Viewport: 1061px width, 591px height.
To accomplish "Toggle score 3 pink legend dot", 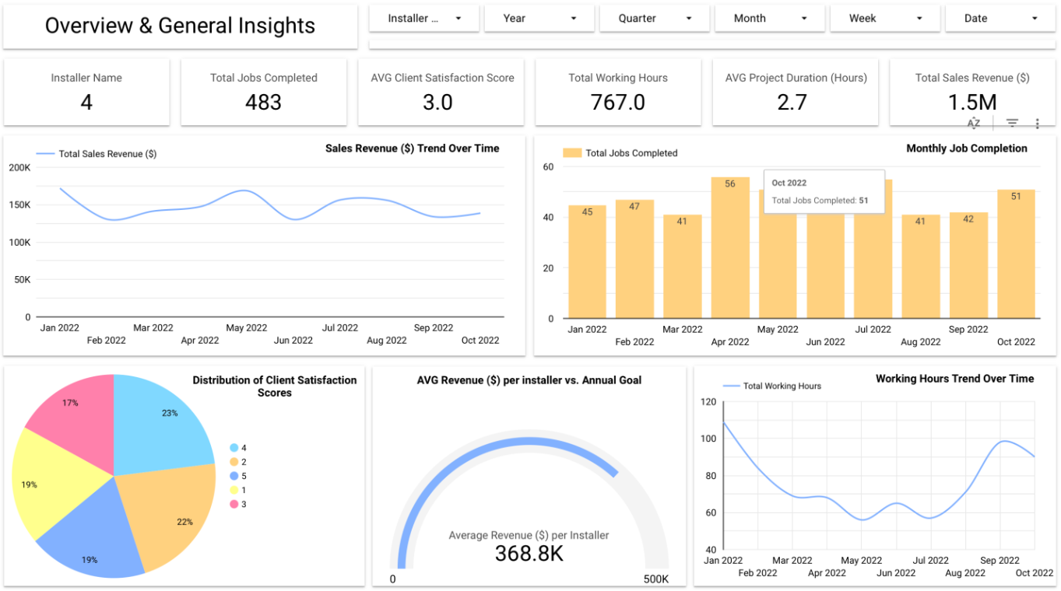I will coord(234,505).
